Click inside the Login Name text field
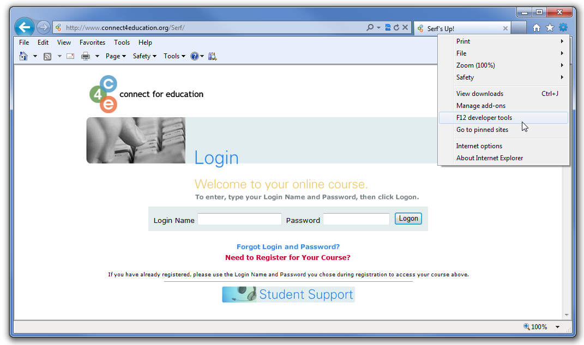Image resolution: width=584 pixels, height=345 pixels. pyautogui.click(x=239, y=220)
